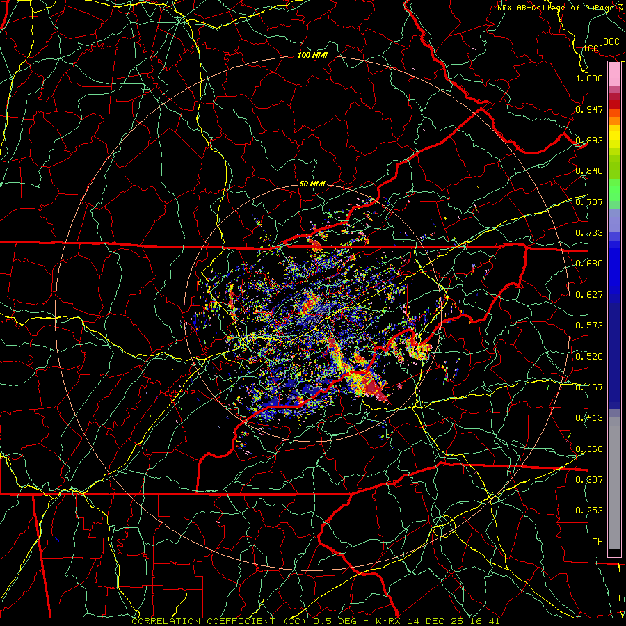
Task: Click the 0.840 scale label
Action: (589, 171)
